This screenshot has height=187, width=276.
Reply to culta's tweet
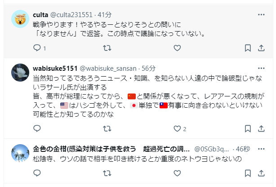coord(37,48)
